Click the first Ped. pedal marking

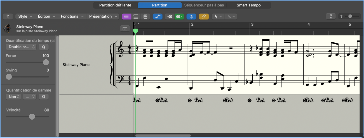(x=137, y=100)
